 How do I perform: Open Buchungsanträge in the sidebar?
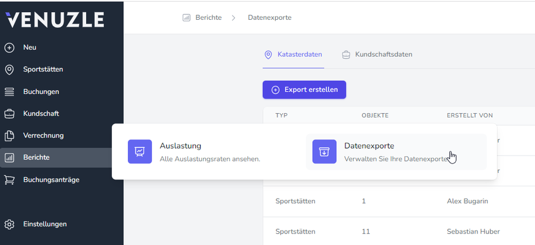click(51, 180)
